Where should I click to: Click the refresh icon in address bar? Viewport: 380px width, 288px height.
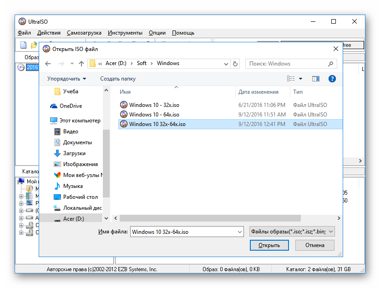click(x=235, y=64)
